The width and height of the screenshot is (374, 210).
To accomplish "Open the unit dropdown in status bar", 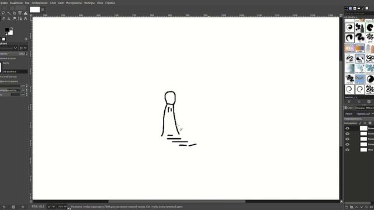I will point(51,206).
